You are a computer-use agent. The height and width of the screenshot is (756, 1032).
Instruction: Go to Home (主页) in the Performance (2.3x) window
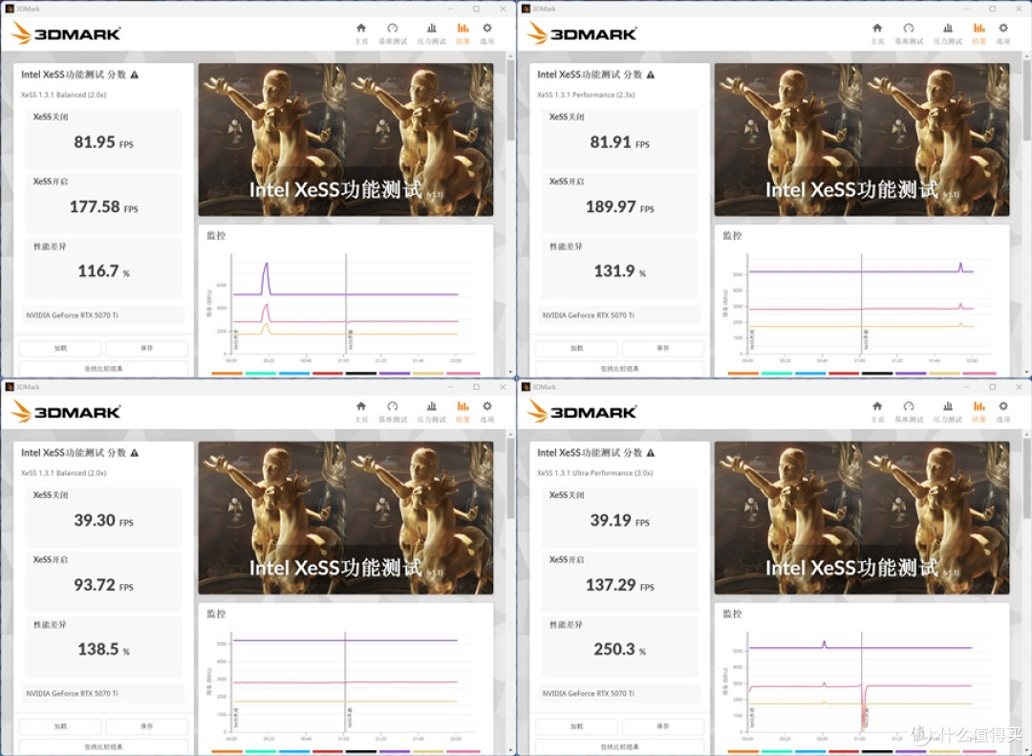(877, 33)
